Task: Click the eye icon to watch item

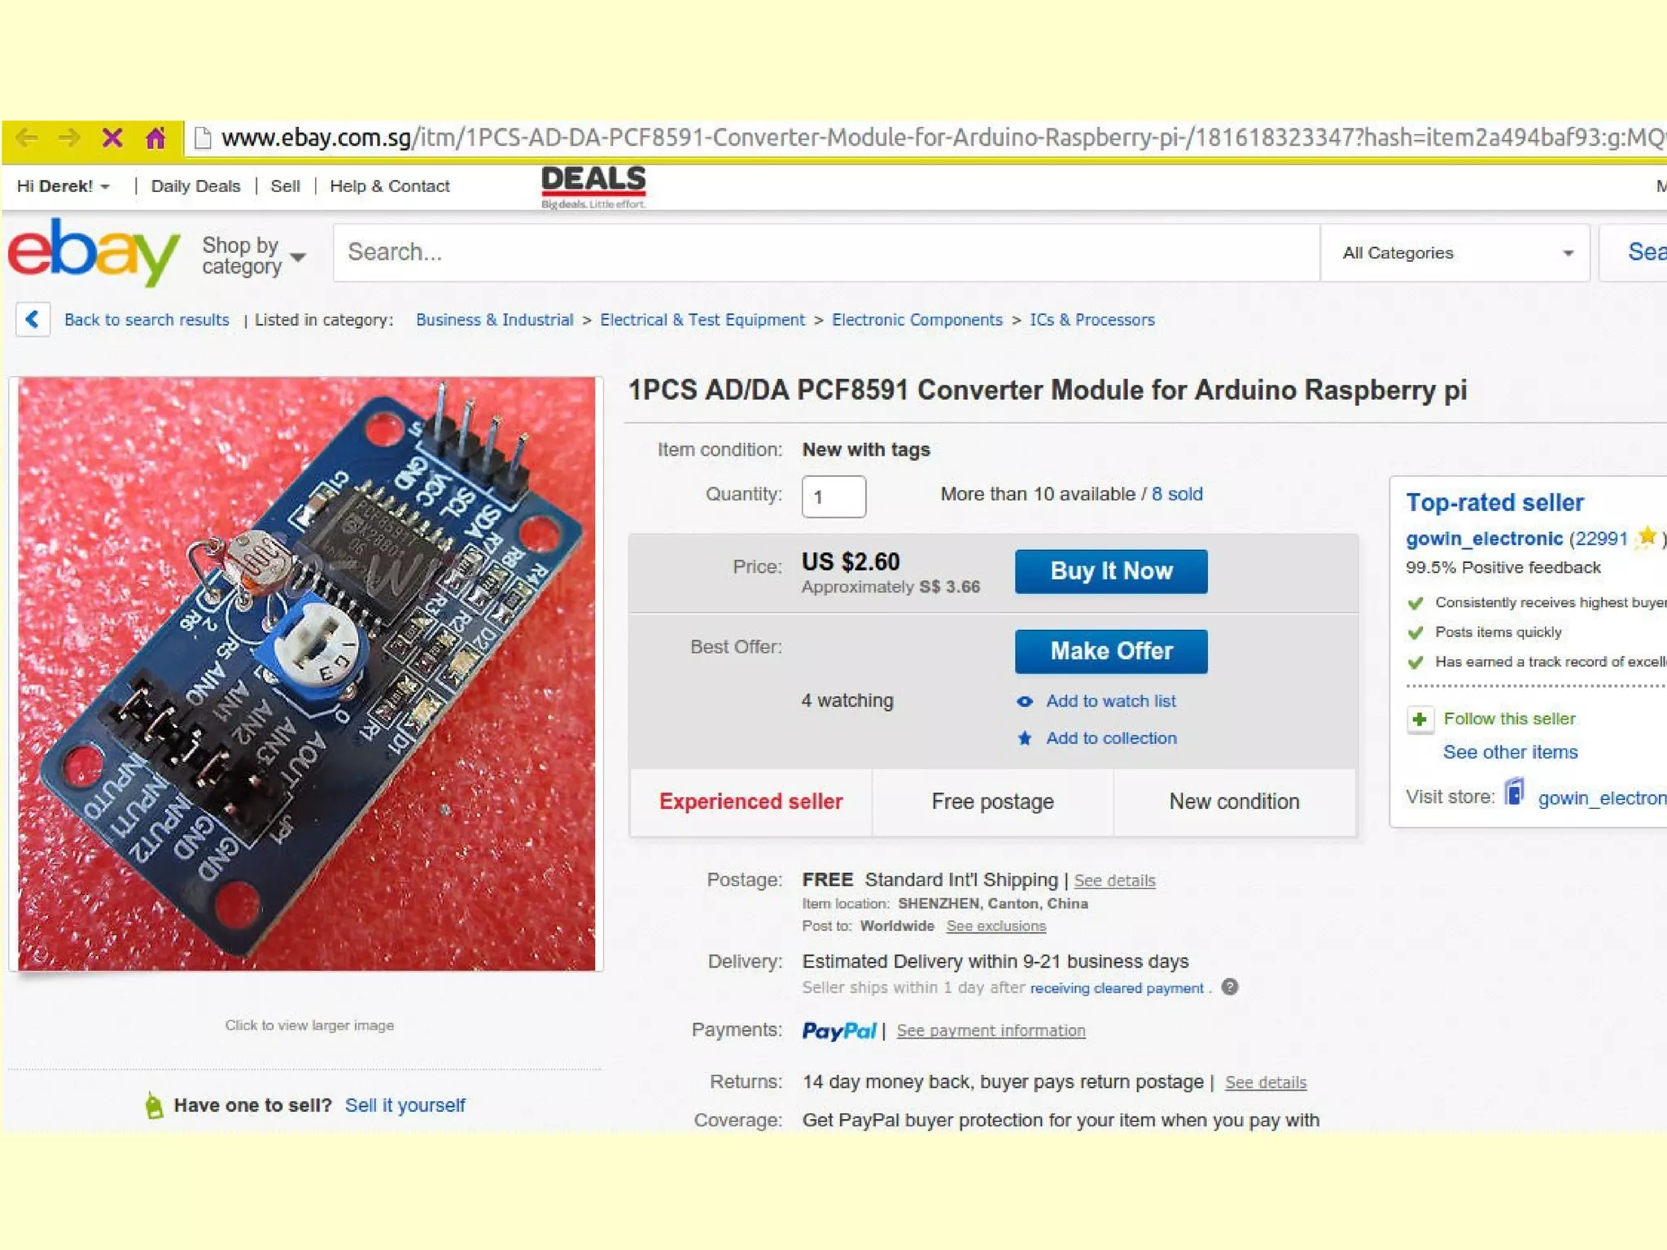Action: [x=1025, y=701]
